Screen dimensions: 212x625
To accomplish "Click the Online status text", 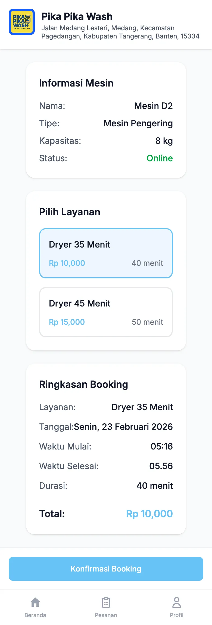I will tap(160, 158).
